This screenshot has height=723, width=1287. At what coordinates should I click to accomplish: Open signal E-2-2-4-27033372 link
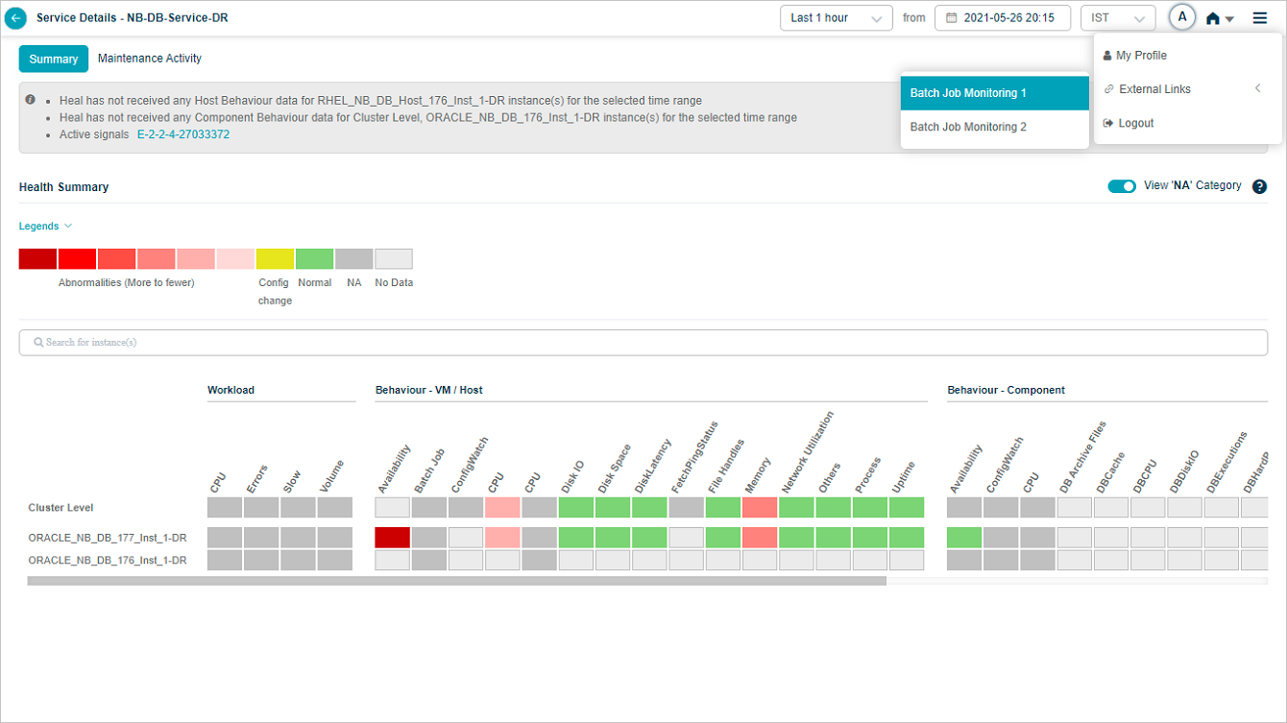182,134
